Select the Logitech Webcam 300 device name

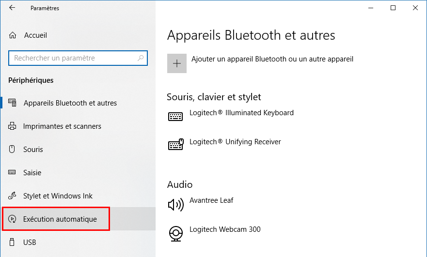tap(225, 229)
